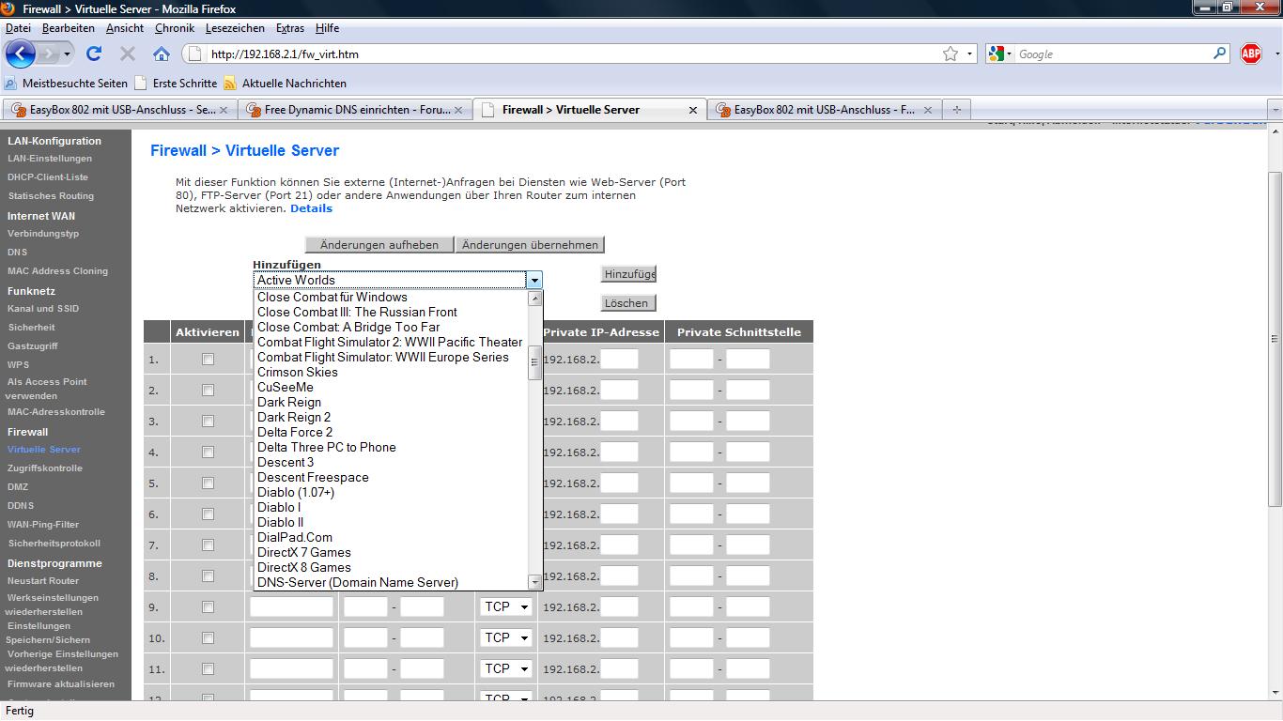
Task: Open a new tab with the plus button
Action: (x=956, y=110)
